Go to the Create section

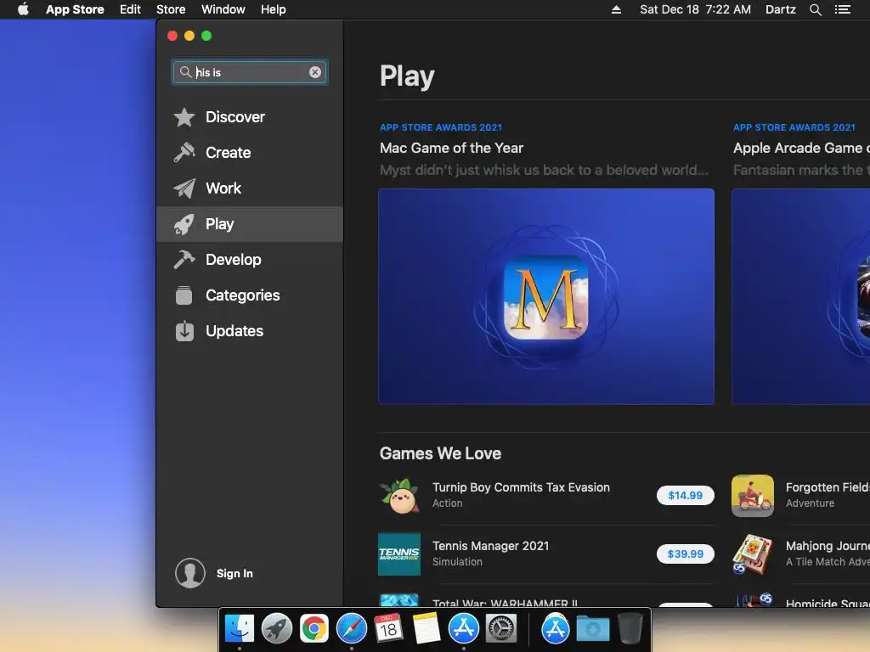[250, 153]
